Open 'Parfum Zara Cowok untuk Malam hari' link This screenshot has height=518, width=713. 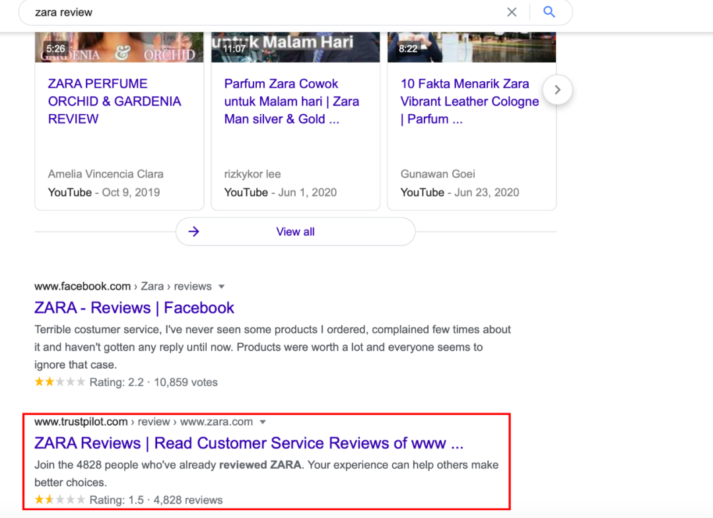[292, 102]
